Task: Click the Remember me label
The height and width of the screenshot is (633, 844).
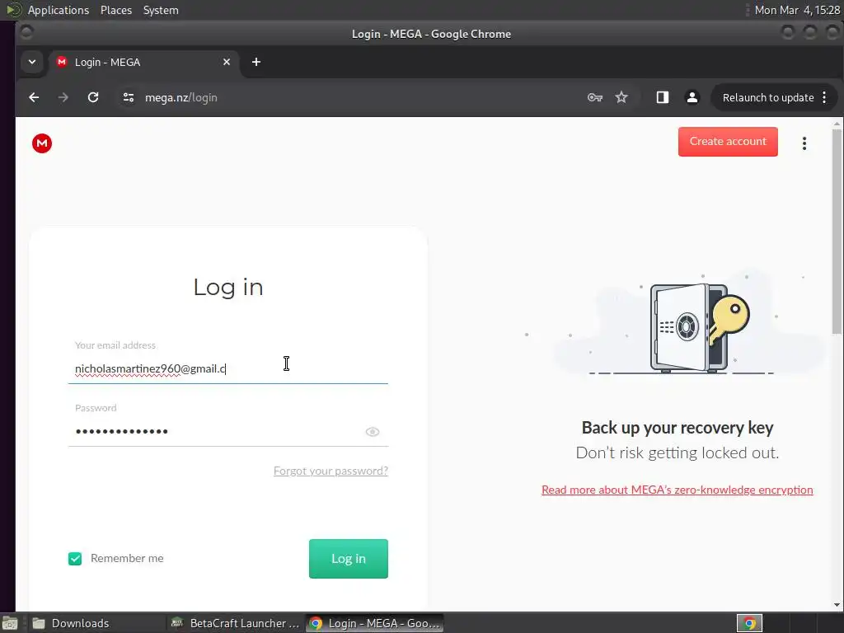Action: [x=127, y=559]
